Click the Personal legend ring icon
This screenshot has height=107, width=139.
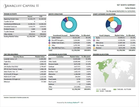click(x=94, y=48)
